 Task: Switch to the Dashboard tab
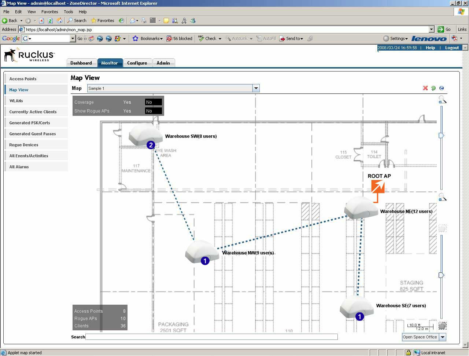[81, 63]
